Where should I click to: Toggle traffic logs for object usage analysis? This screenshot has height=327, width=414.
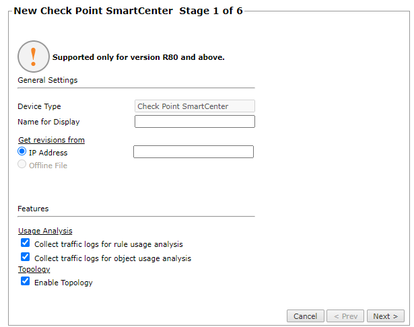tap(26, 257)
